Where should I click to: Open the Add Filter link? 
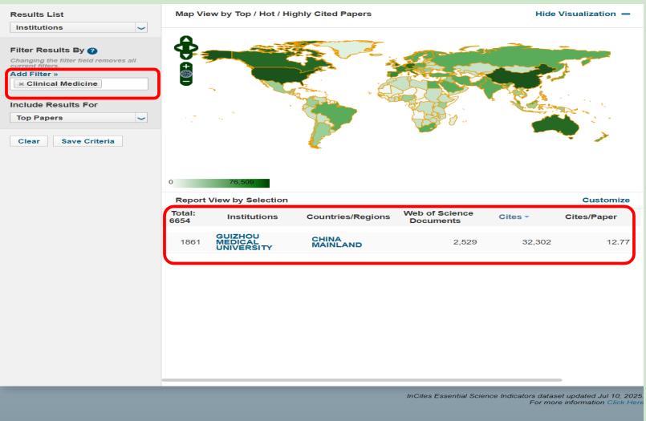coord(34,74)
